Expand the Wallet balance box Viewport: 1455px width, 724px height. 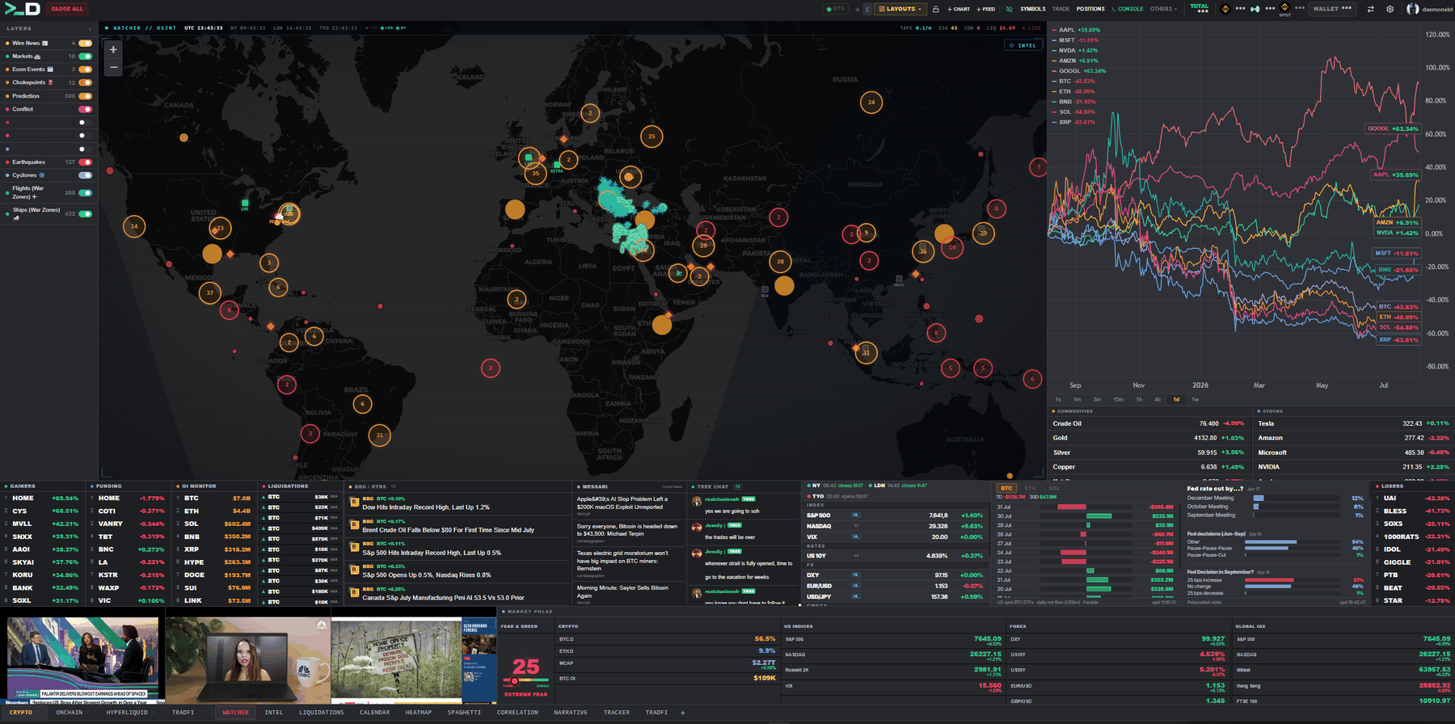[1332, 9]
